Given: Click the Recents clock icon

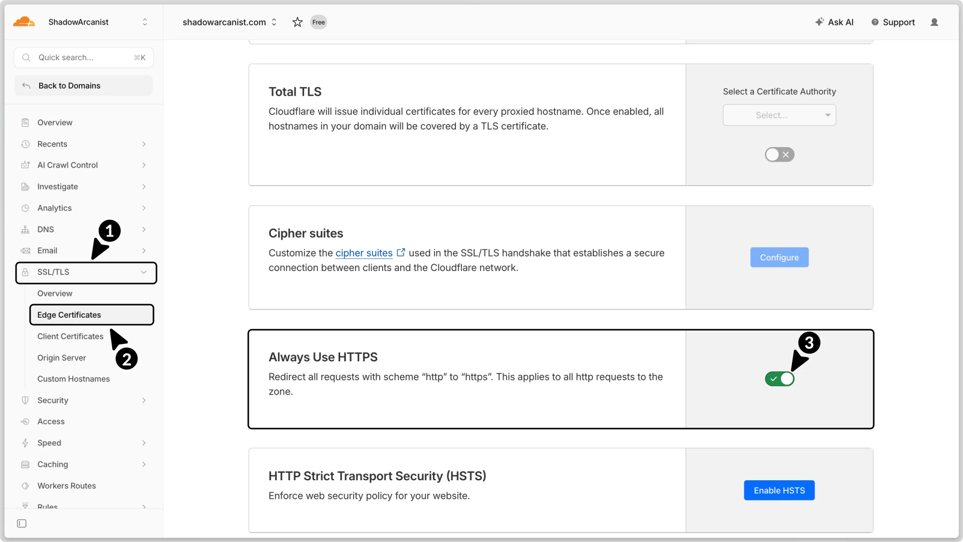Looking at the screenshot, I should point(25,144).
